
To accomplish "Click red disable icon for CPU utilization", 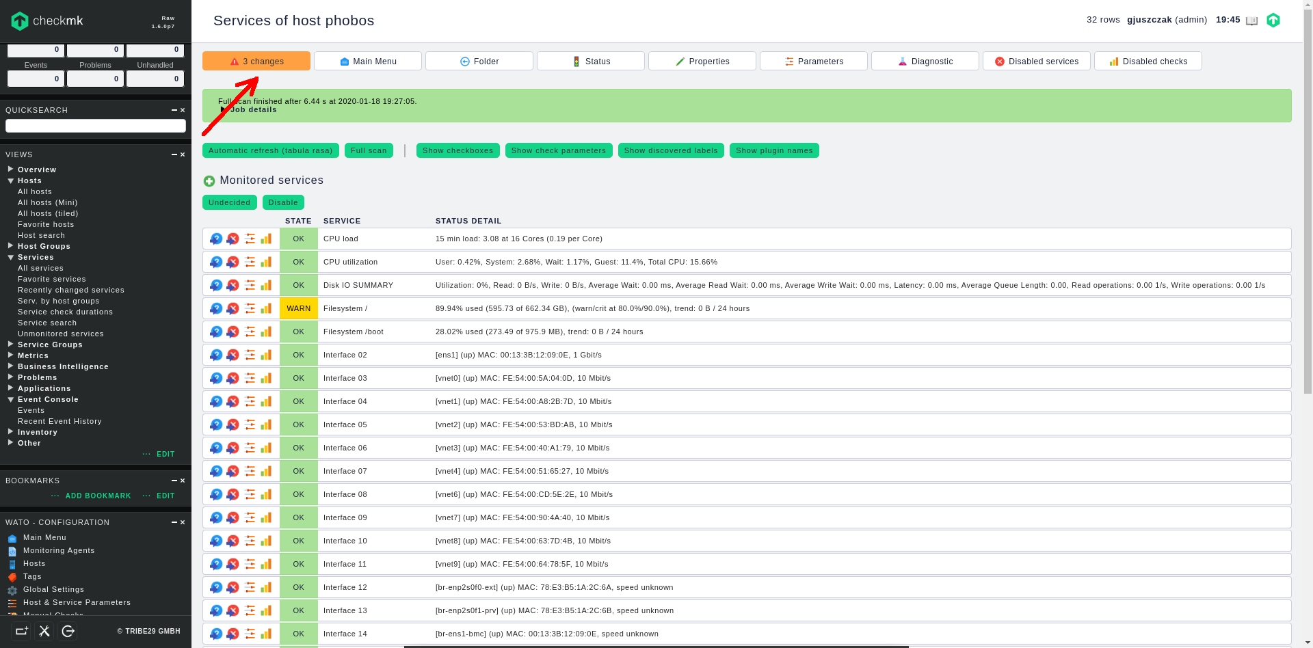I will (233, 262).
